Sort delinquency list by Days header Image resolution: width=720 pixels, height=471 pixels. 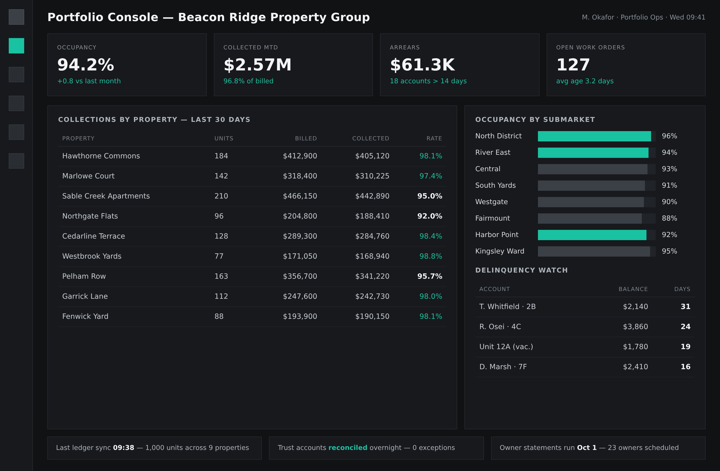point(682,289)
